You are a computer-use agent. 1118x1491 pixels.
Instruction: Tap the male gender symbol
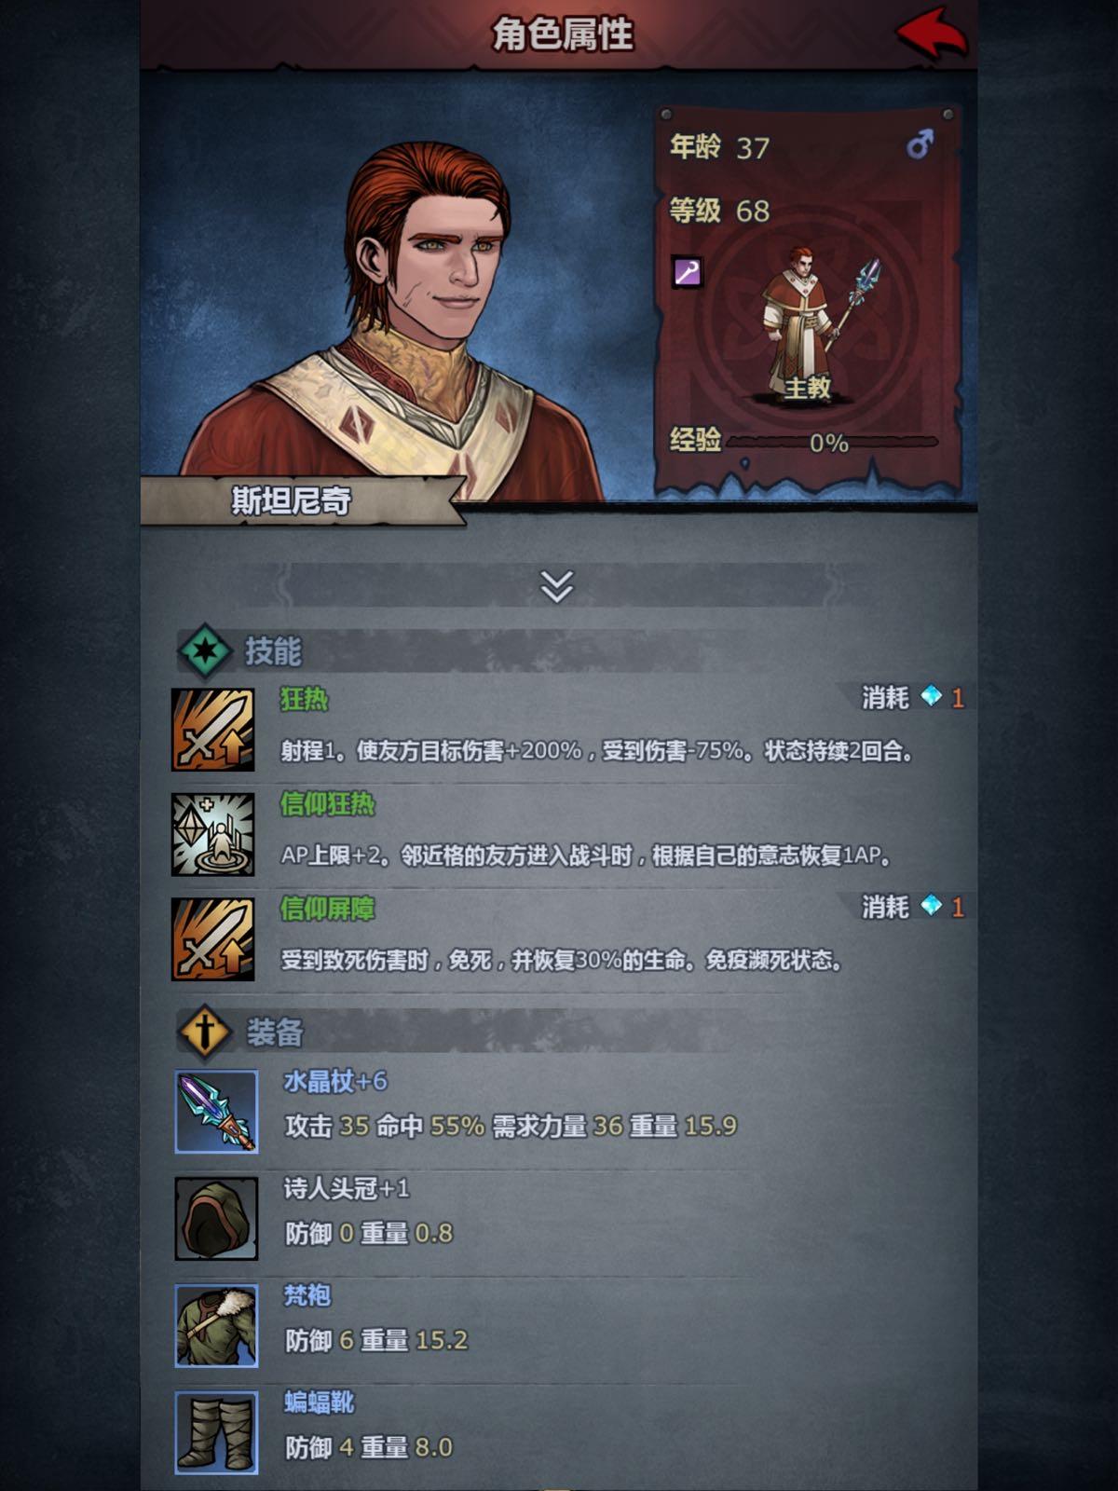[x=920, y=144]
